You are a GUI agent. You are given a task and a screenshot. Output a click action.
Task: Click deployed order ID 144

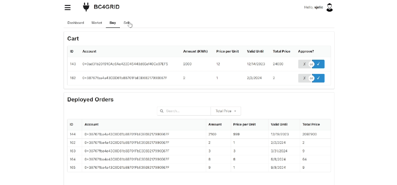[x=73, y=134]
